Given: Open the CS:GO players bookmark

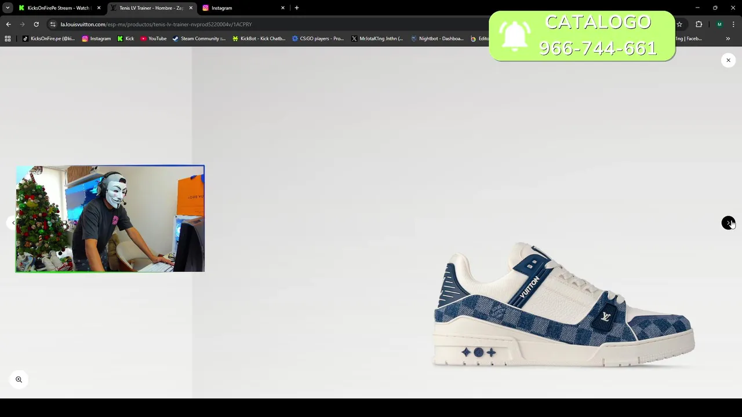Looking at the screenshot, I should pyautogui.click(x=318, y=39).
